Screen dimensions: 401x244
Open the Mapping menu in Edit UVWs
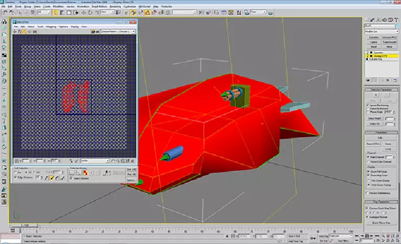coord(50,26)
